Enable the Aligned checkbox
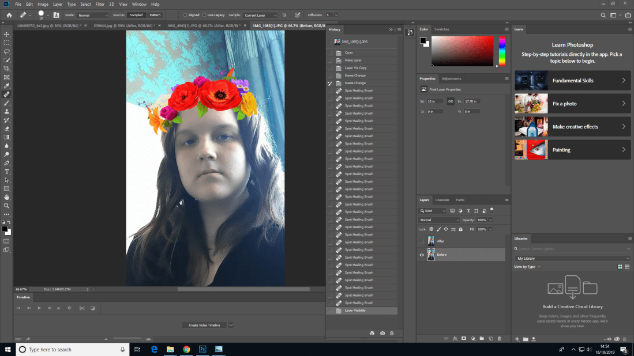The image size is (634, 356). (185, 15)
